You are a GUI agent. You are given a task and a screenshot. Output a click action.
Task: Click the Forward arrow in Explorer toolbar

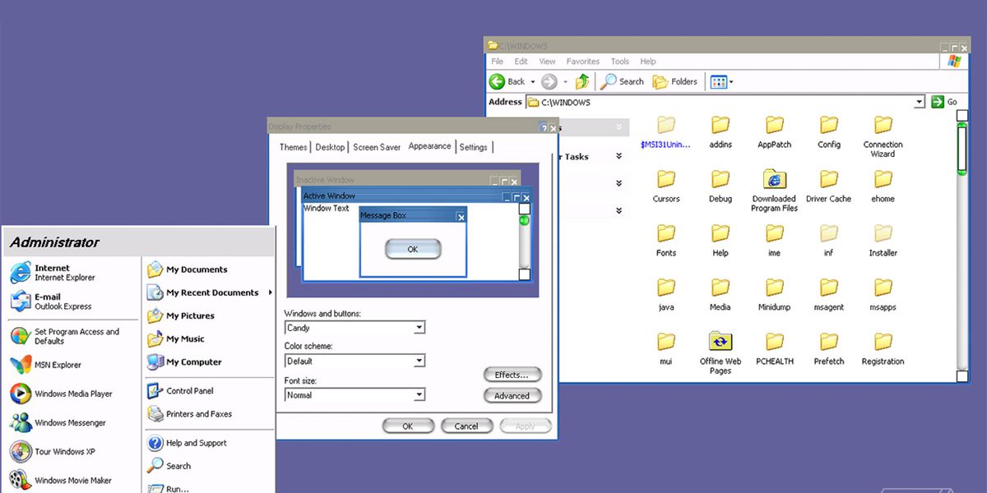coord(549,81)
